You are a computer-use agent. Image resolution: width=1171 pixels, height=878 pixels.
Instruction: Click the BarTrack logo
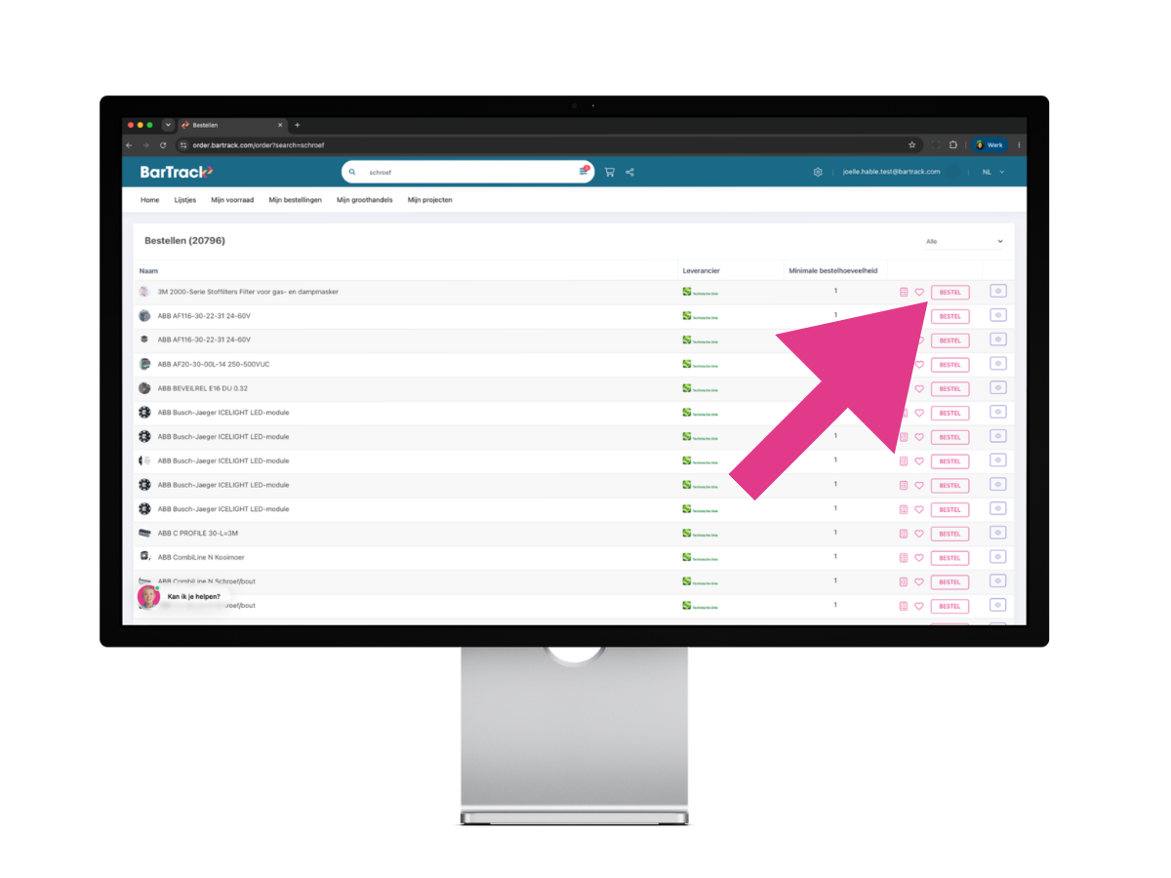click(x=176, y=172)
